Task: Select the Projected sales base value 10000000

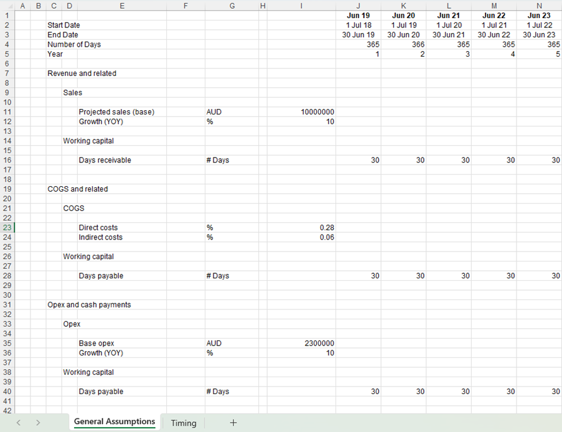Action: click(x=301, y=112)
